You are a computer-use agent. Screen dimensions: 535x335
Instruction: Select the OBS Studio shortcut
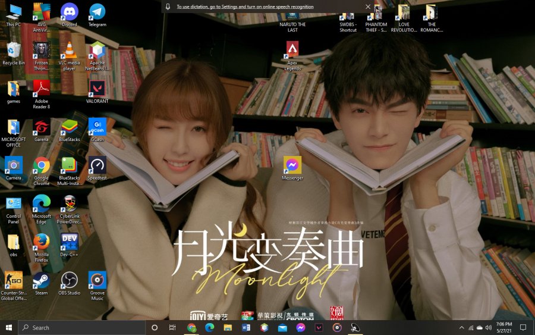tap(70, 280)
